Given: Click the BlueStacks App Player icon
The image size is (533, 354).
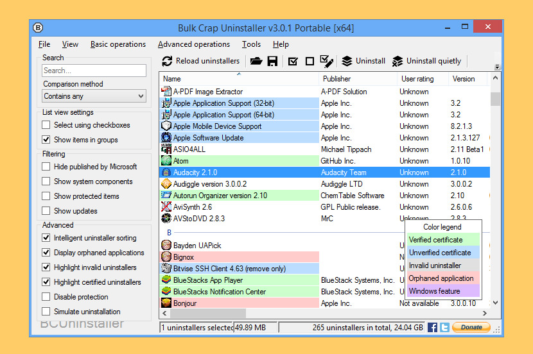Looking at the screenshot, I should click(x=166, y=280).
